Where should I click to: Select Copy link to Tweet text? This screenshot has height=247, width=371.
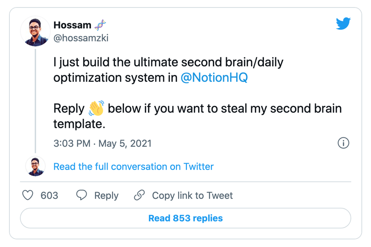[x=192, y=196]
